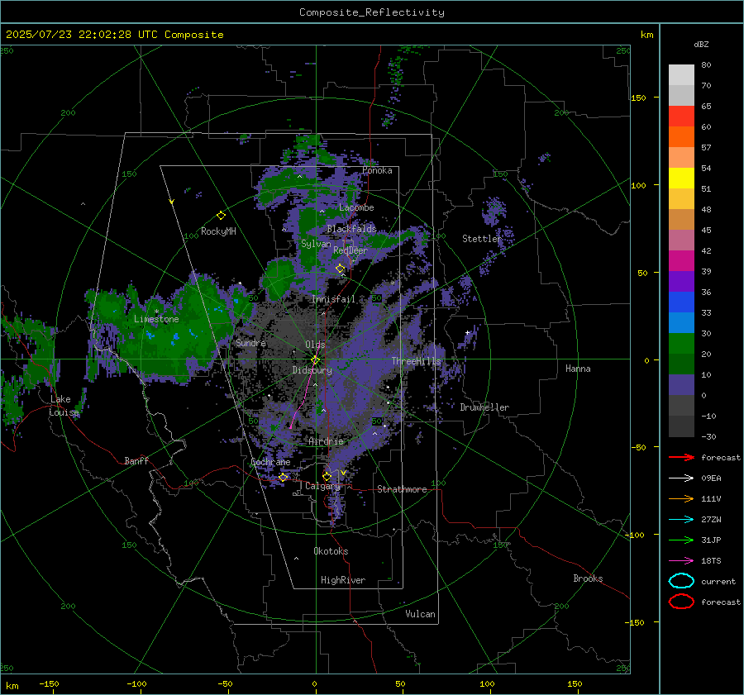
Task: Click the yellow diamond marker below RedDeer
Action: click(340, 269)
